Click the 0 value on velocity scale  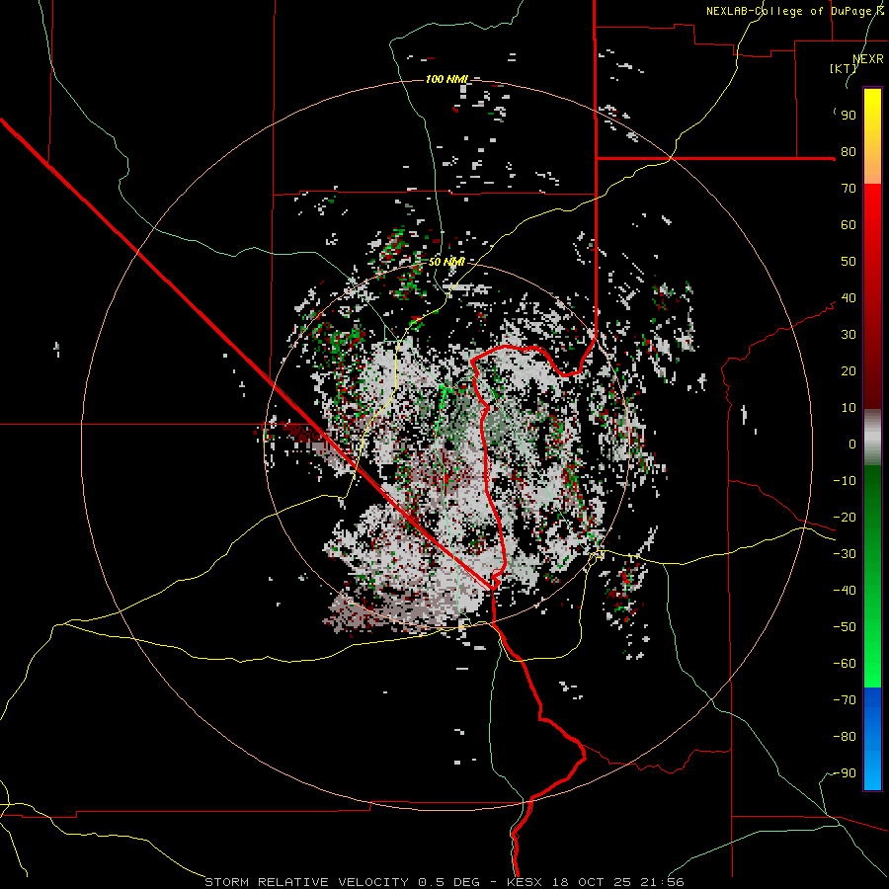[852, 444]
